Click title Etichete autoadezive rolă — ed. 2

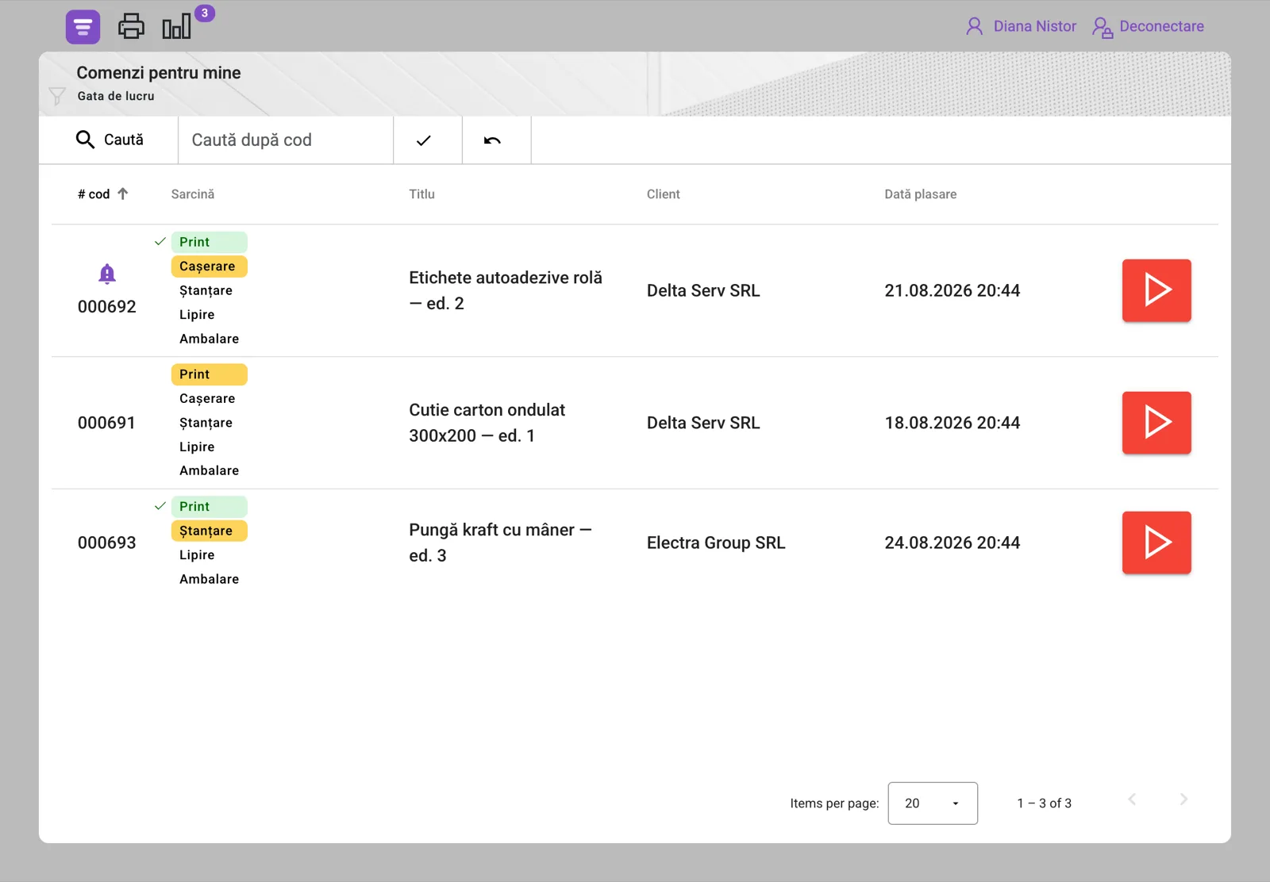pyautogui.click(x=506, y=290)
